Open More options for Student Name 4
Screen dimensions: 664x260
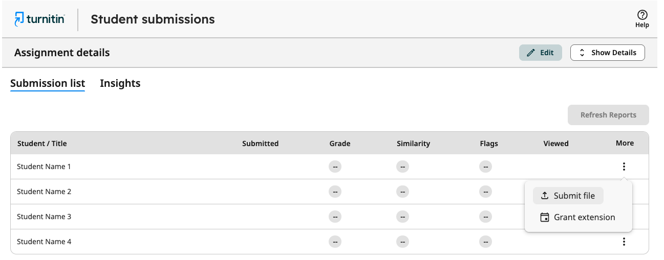pos(624,242)
